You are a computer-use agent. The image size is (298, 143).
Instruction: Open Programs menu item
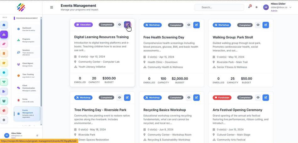[27, 40]
